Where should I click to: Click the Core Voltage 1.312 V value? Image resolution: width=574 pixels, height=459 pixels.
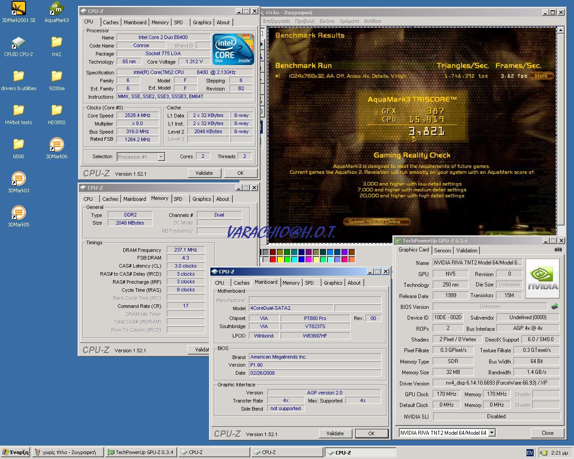[x=194, y=62]
